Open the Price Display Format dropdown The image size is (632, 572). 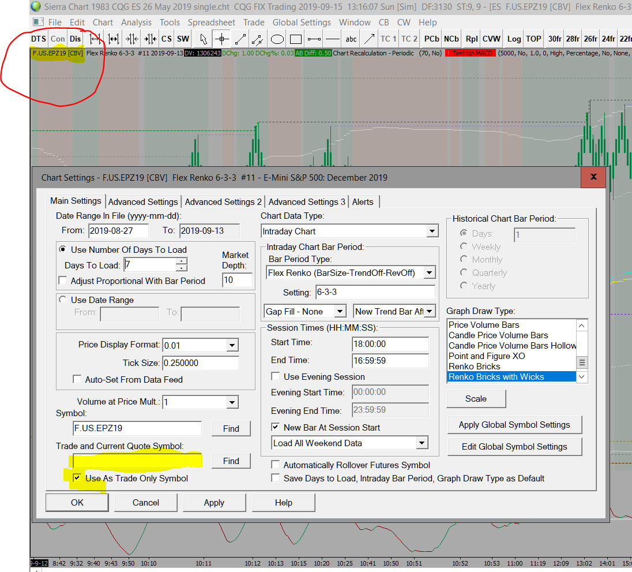click(232, 345)
